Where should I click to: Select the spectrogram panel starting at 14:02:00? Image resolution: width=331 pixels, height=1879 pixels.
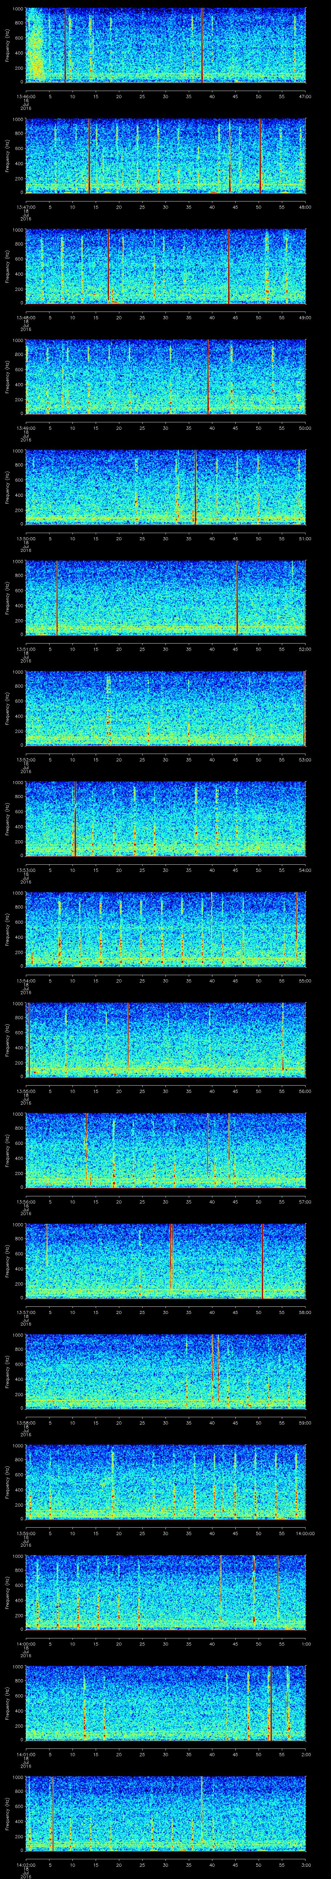[166, 1813]
